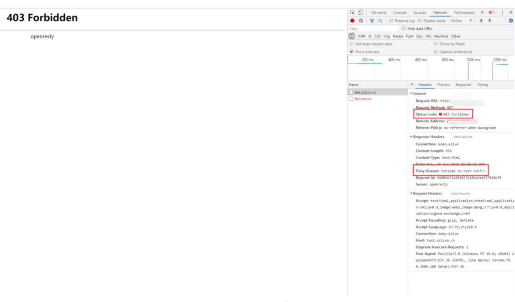This screenshot has height=302, width=515.
Task: Filter requests by Doc
Action: click(x=419, y=36)
